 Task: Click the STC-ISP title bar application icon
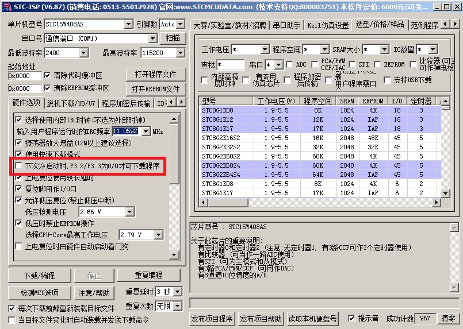(6, 6)
